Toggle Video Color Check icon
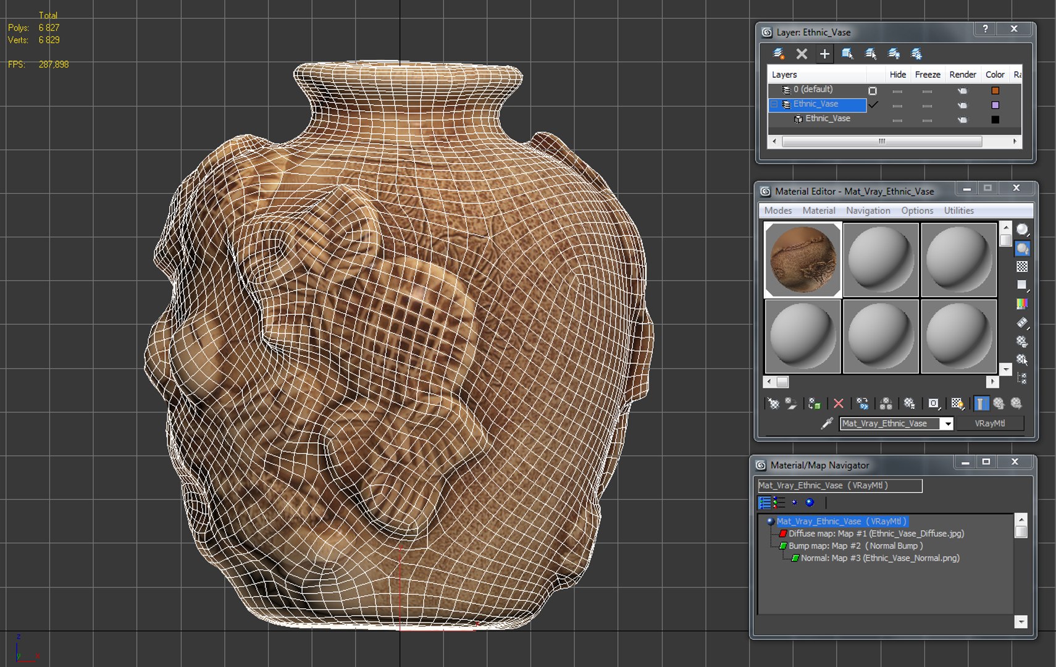The image size is (1056, 667). pos(1023,304)
